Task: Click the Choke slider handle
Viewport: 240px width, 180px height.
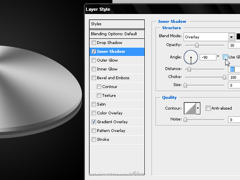Action: (x=224, y=77)
